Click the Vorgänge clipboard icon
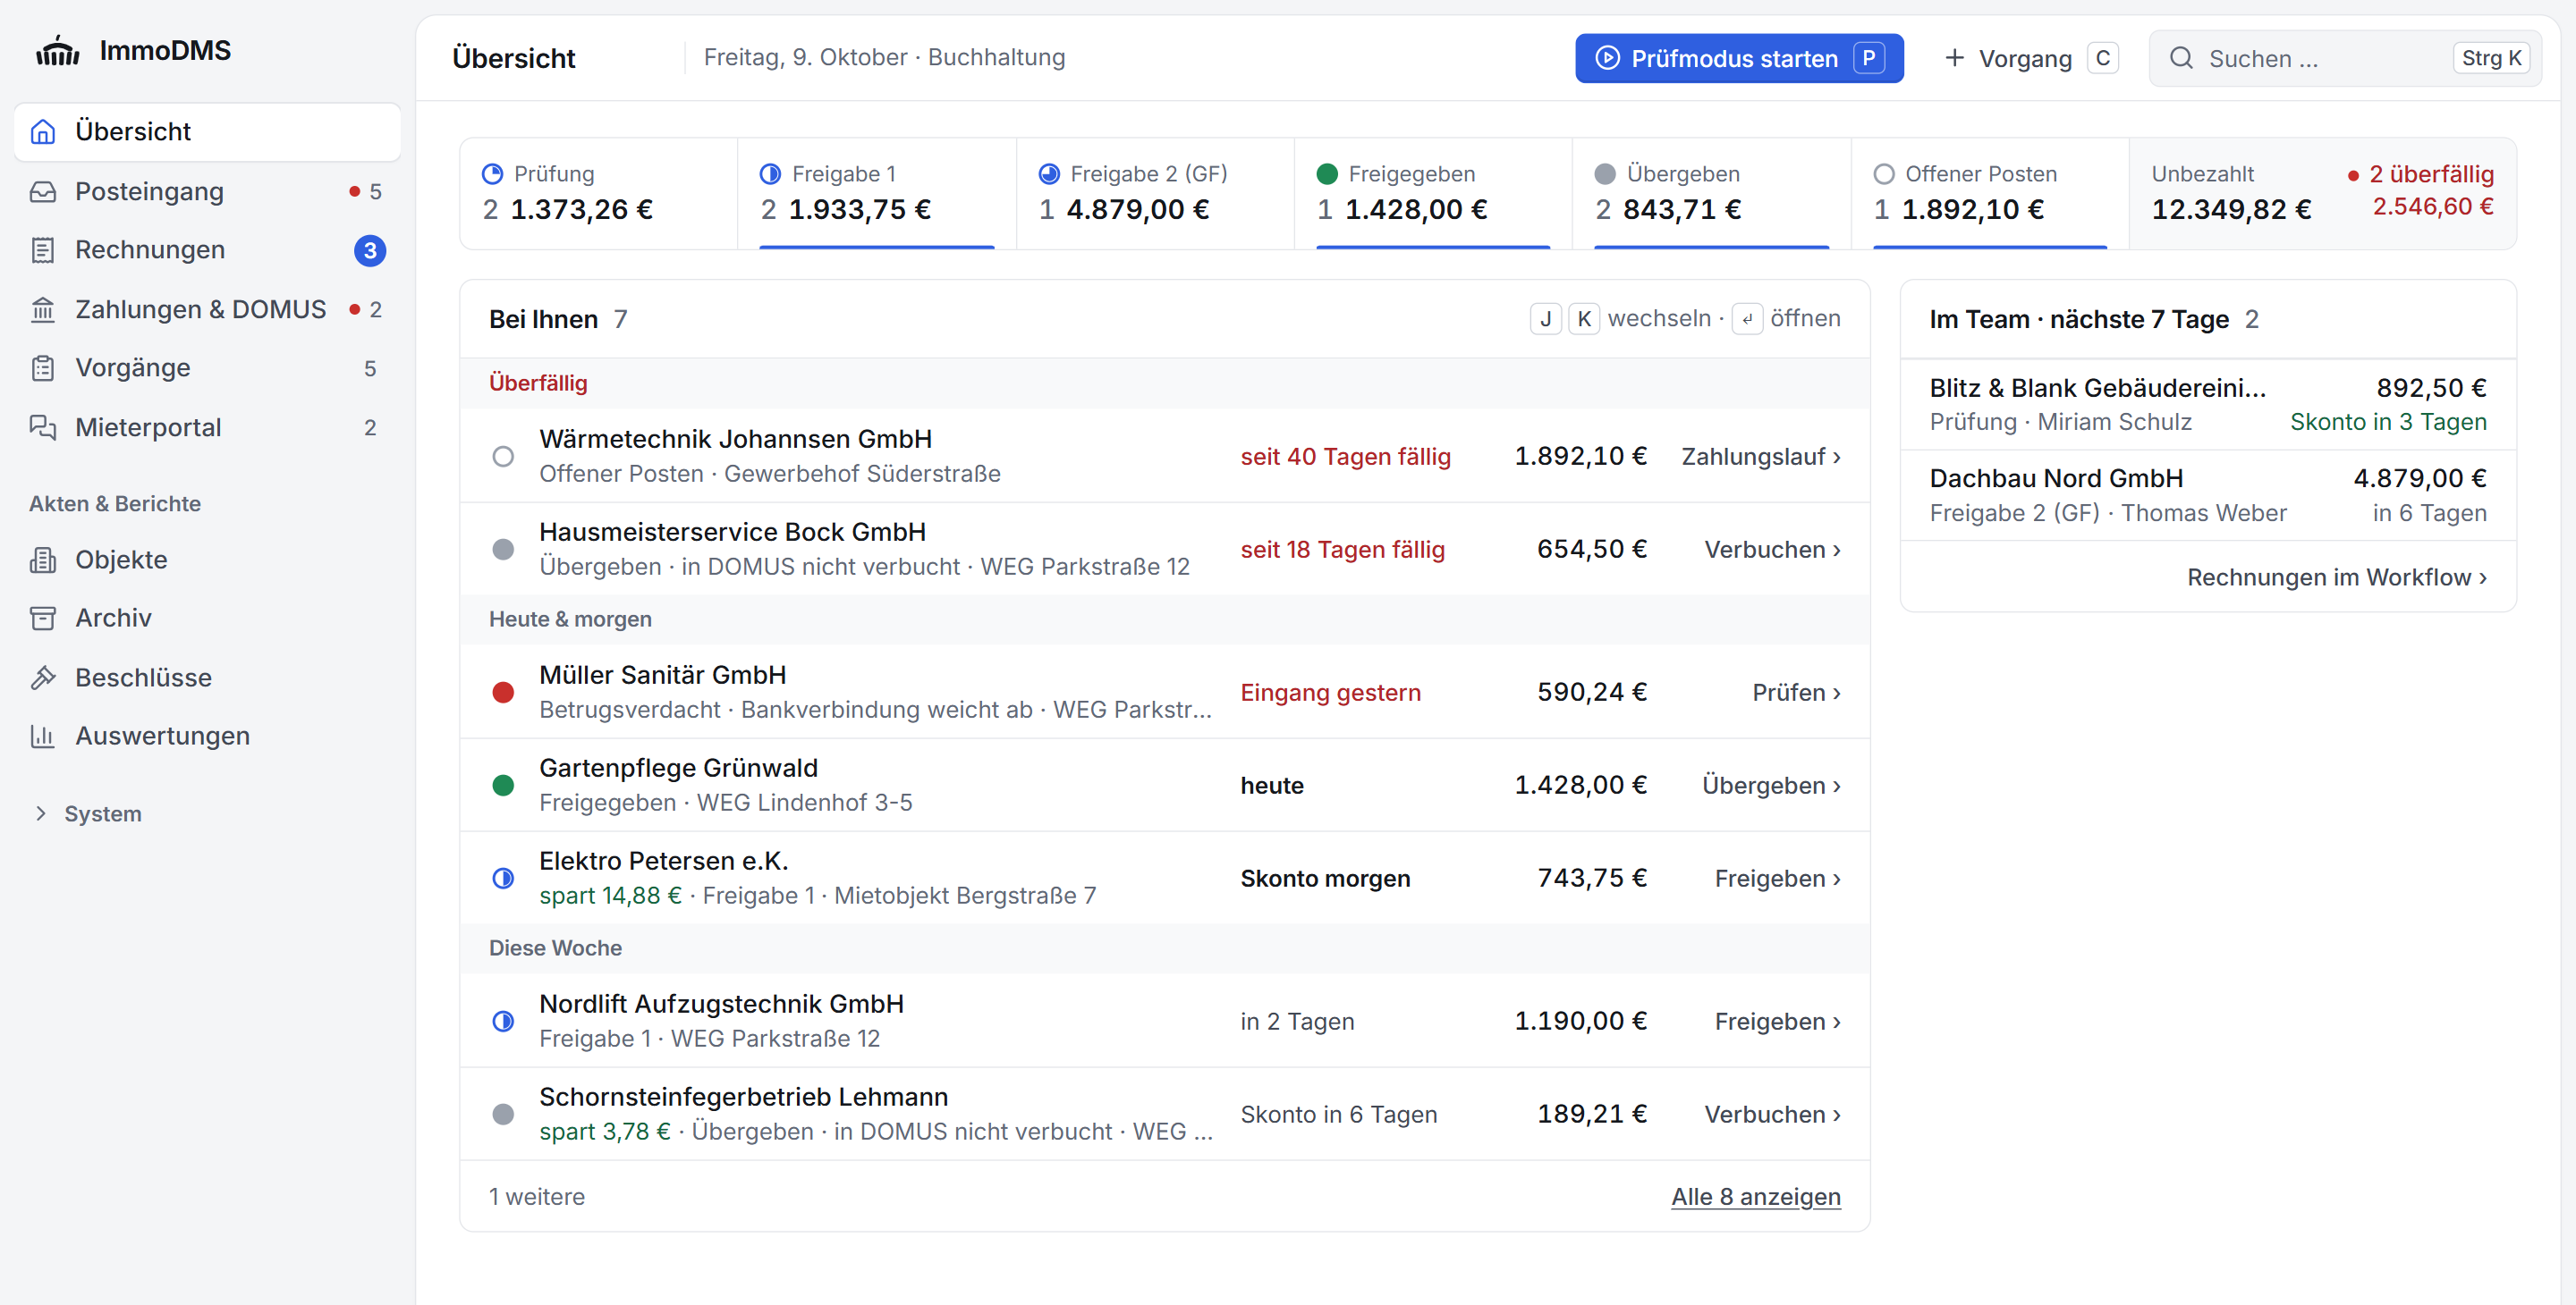This screenshot has height=1305, width=2576. [x=43, y=367]
